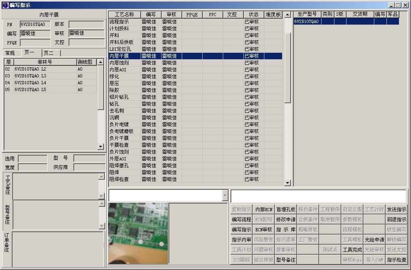Open the combo box above the PCB image
Viewport: 411px width, 270px height.
click(x=225, y=195)
